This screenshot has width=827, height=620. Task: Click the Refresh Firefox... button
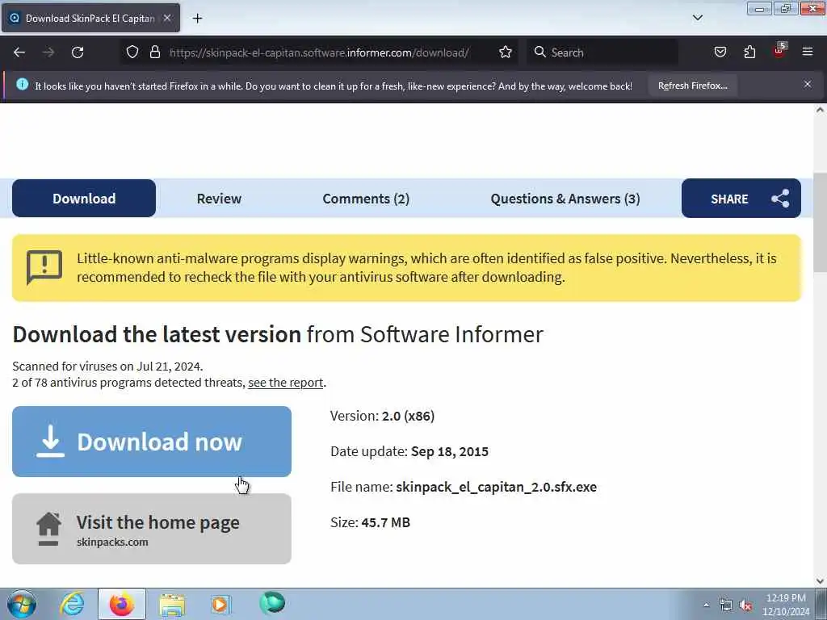tap(692, 86)
